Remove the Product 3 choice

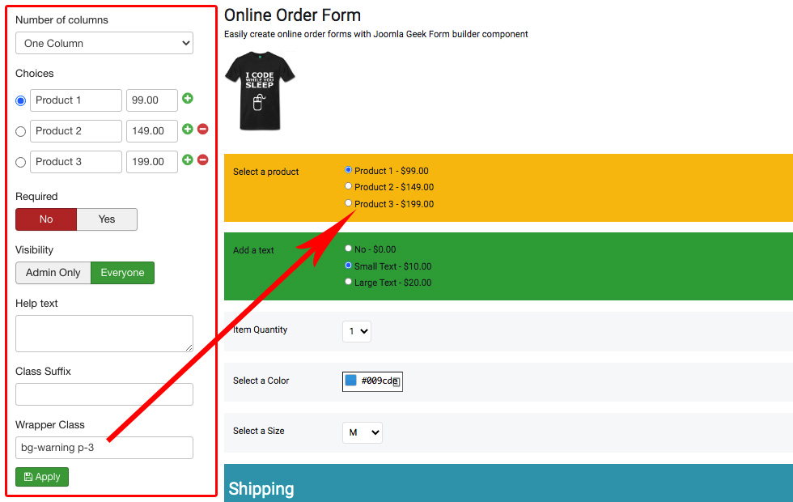coord(203,160)
